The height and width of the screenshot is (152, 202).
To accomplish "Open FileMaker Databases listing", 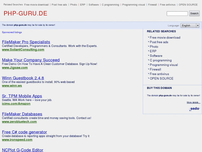I will point(22,114).
